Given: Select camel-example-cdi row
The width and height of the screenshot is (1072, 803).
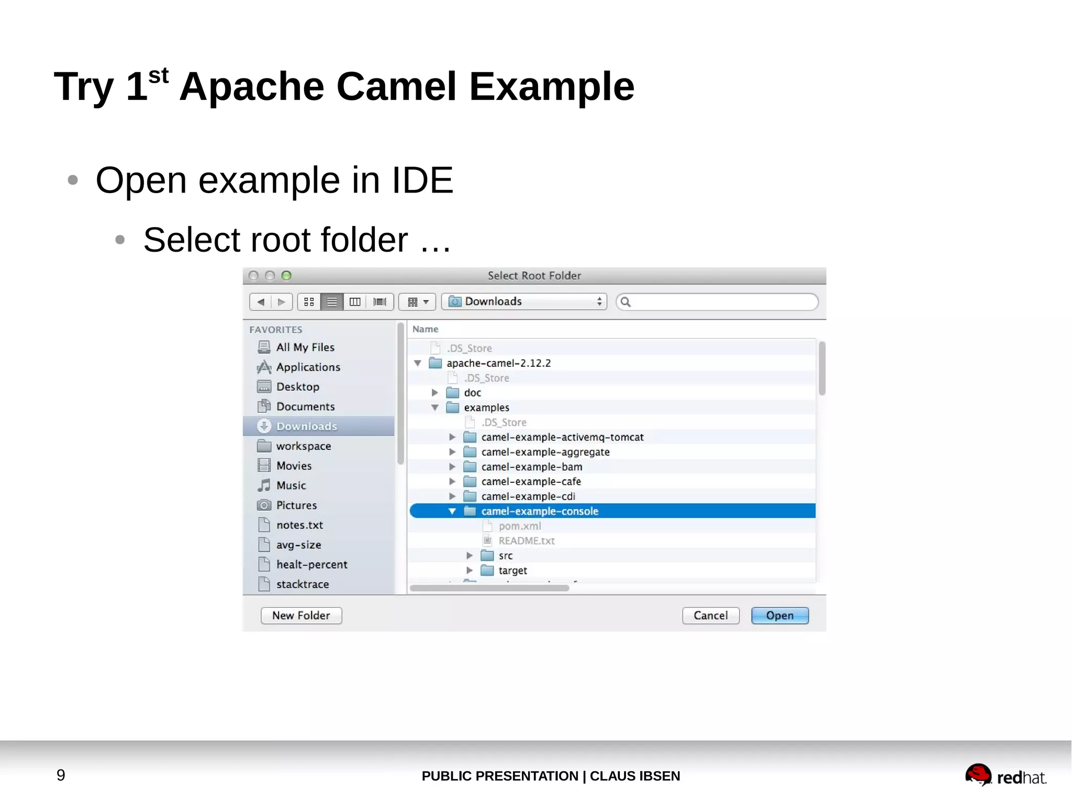Looking at the screenshot, I should click(x=612, y=496).
